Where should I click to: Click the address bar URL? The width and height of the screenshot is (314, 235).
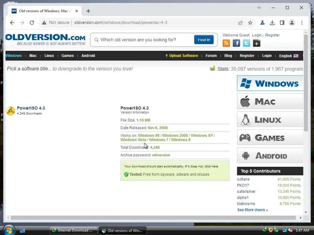121,23
